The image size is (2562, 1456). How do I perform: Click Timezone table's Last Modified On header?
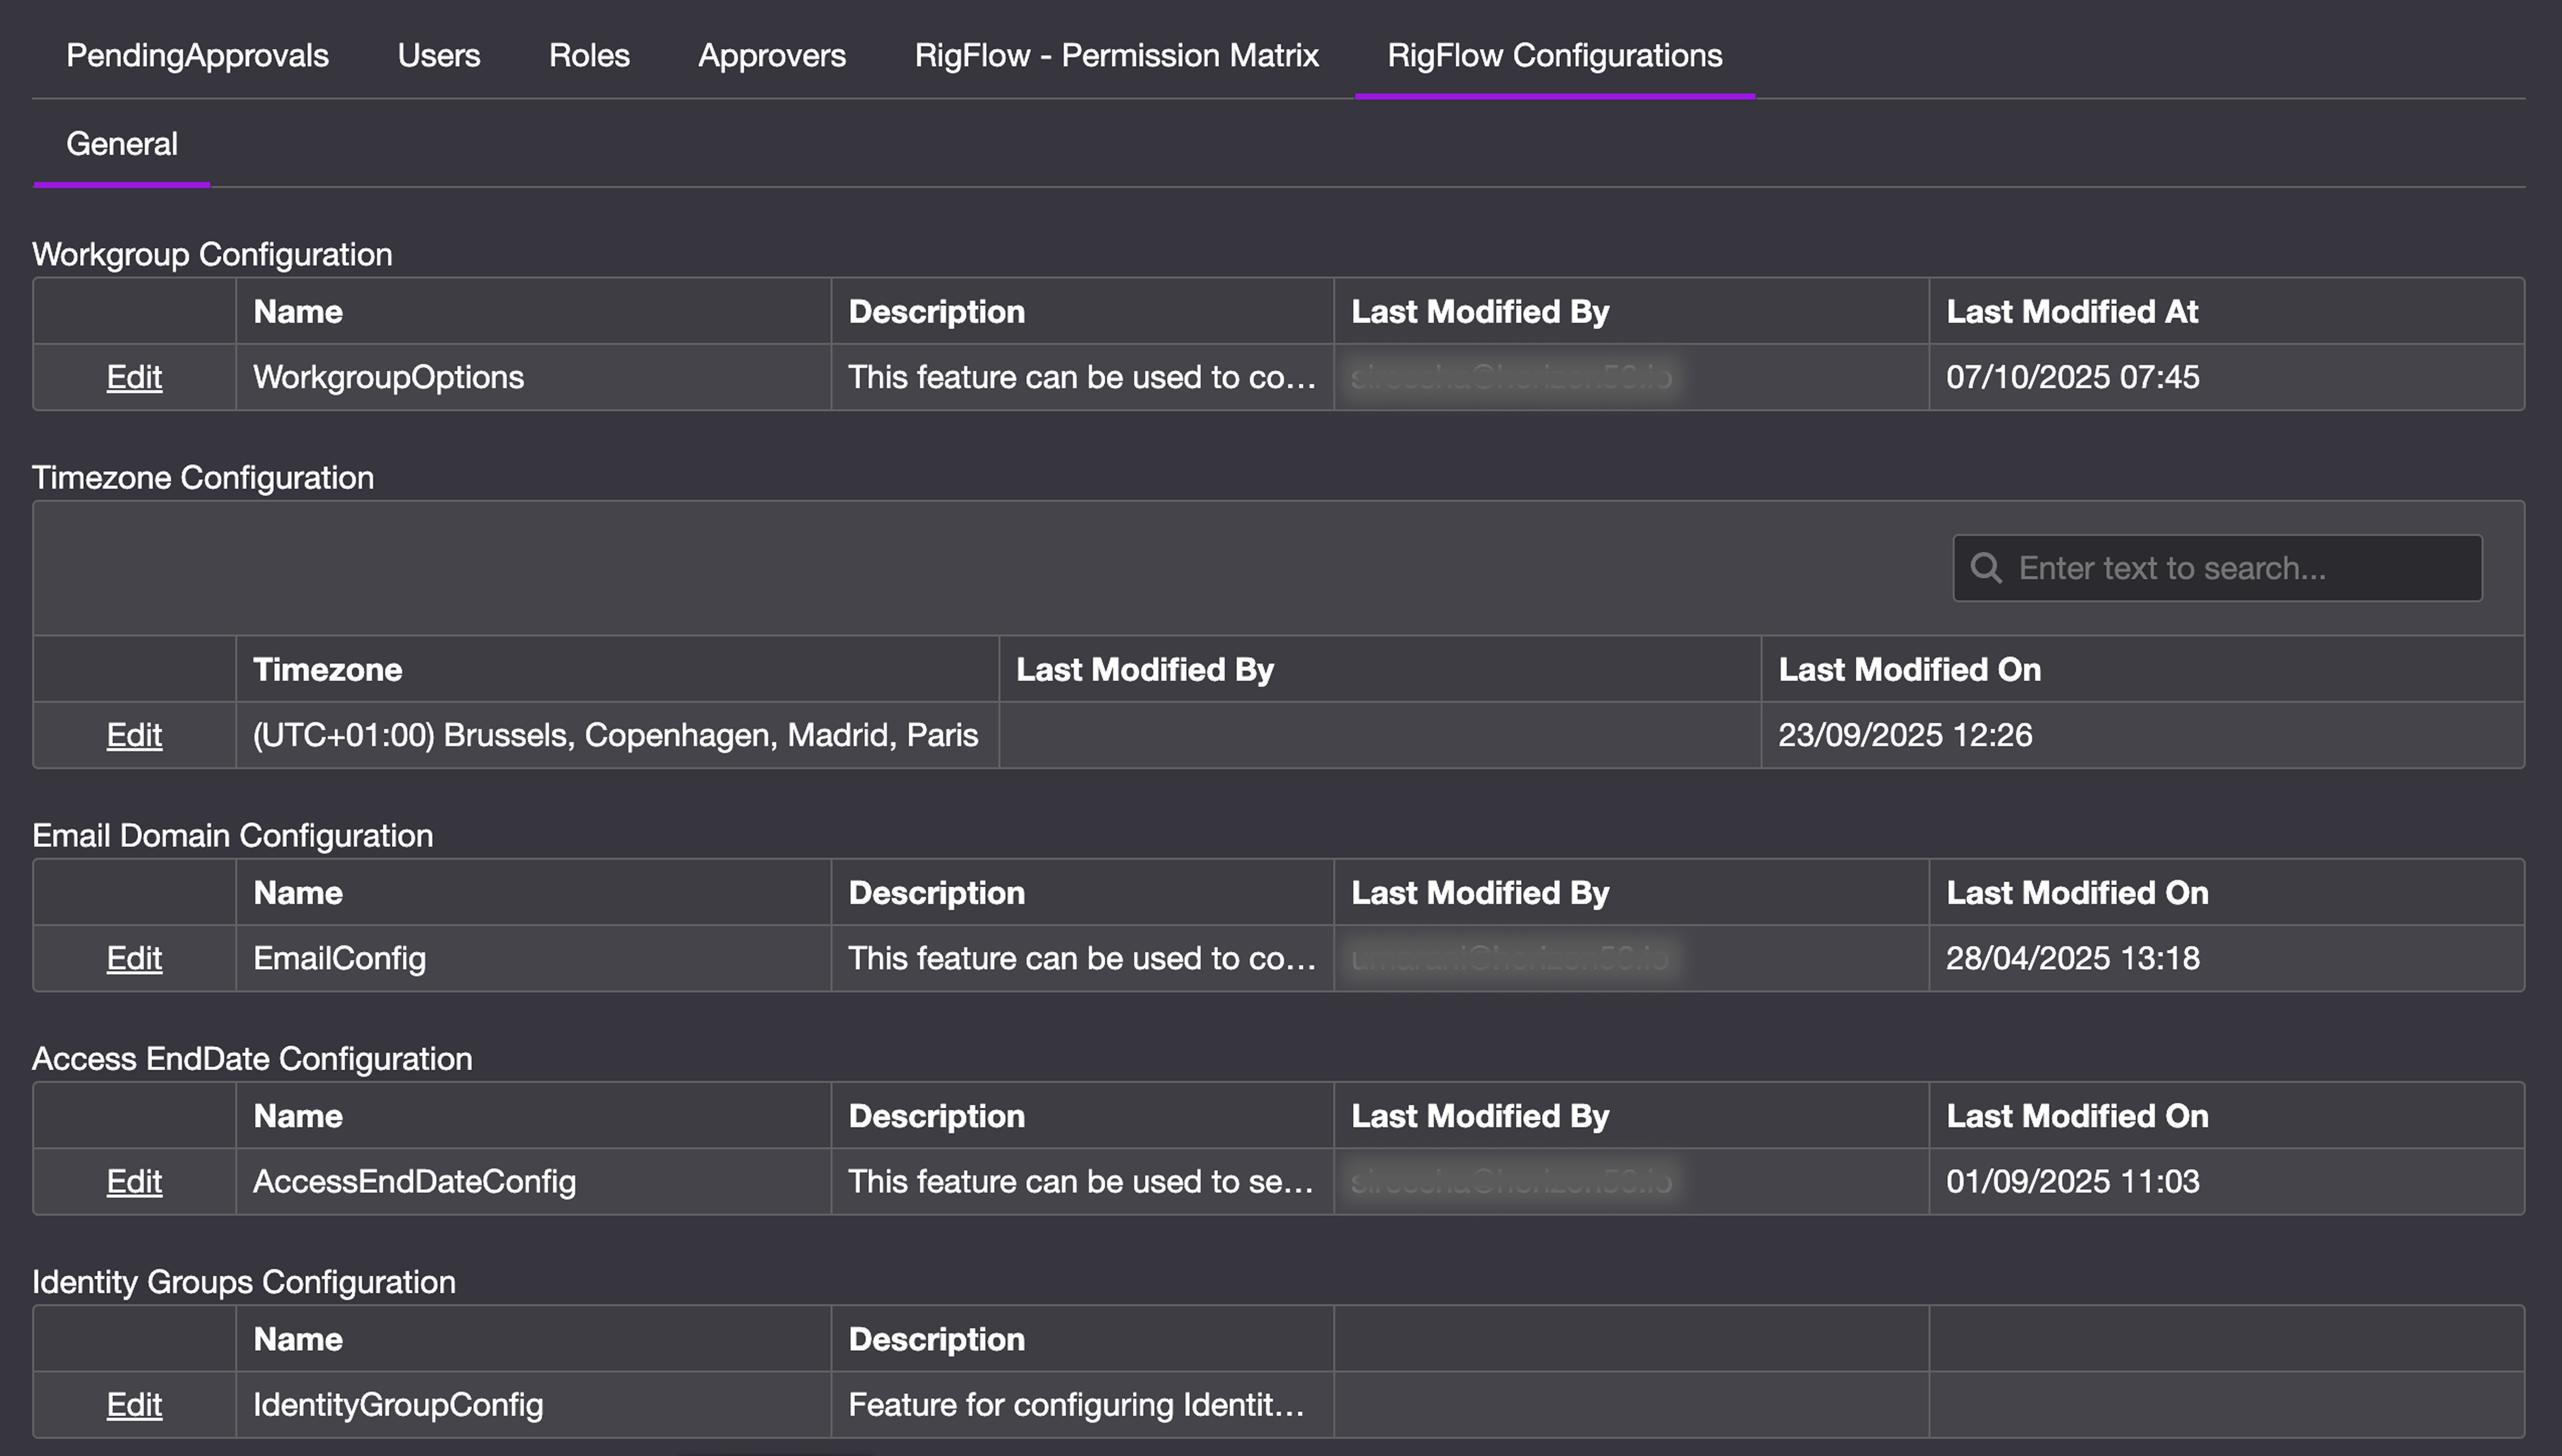pyautogui.click(x=1908, y=669)
